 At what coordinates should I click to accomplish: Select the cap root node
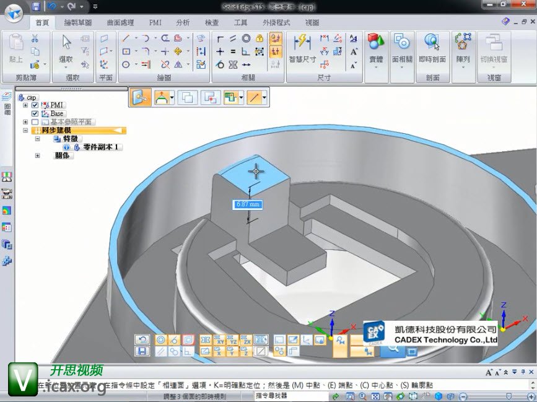(x=28, y=98)
